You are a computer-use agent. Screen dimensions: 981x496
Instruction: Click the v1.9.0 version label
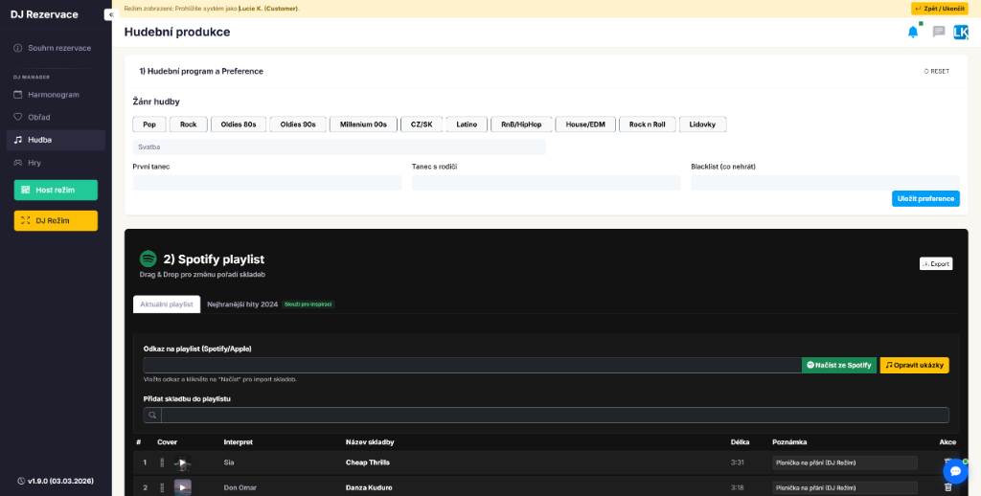[x=60, y=481]
